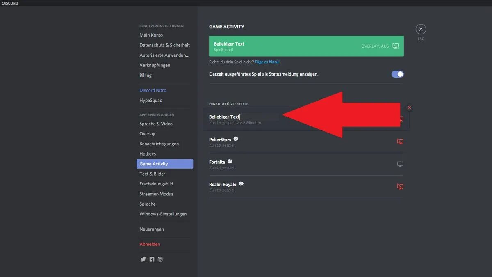Close settings with the ESC circle button
This screenshot has width=492, height=277.
pos(421,29)
